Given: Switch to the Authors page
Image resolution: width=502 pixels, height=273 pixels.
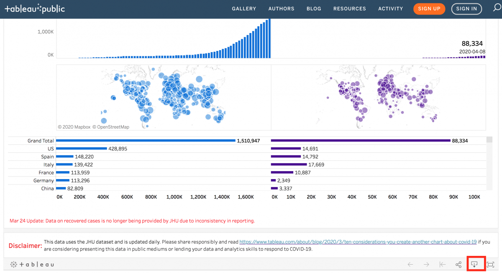Looking at the screenshot, I should [281, 8].
